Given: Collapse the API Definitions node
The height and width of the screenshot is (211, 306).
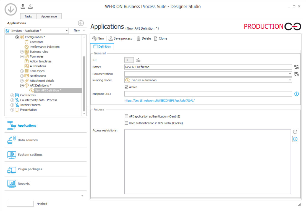Looking at the screenshot, I should (x=22, y=85).
